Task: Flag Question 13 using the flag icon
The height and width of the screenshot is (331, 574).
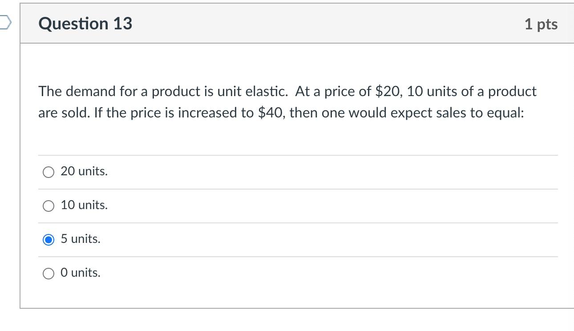Action: point(4,22)
